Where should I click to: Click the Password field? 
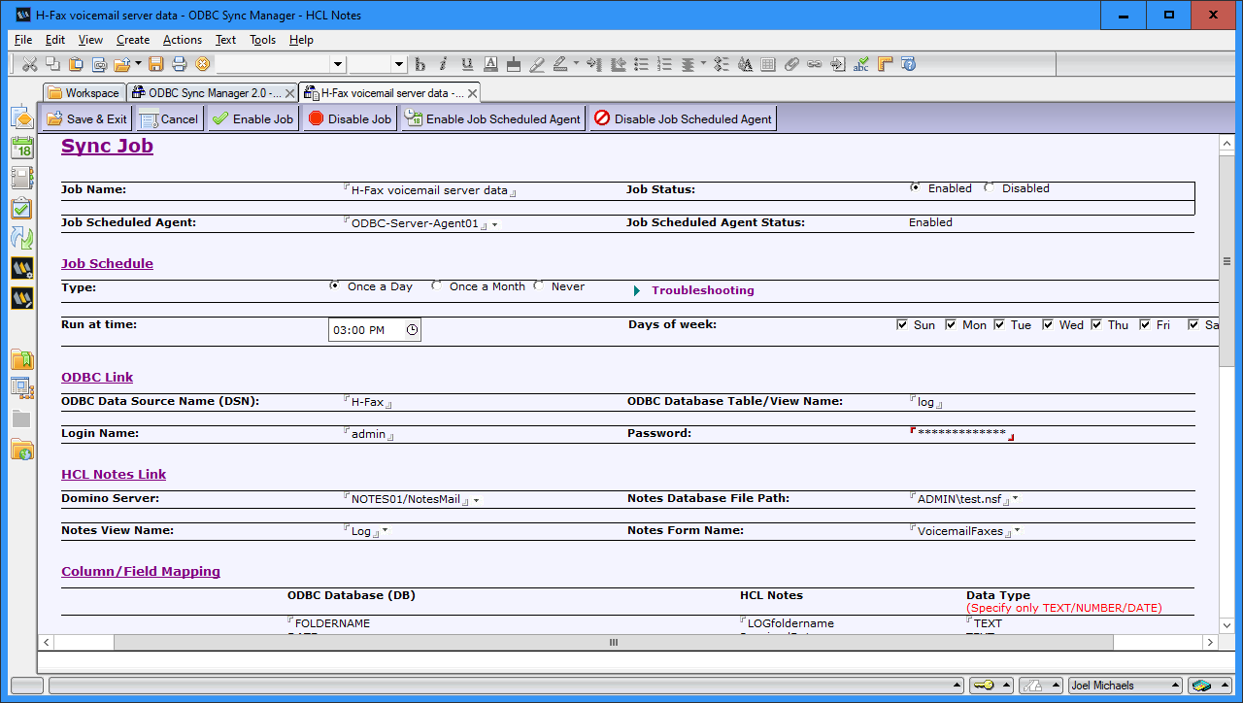pyautogui.click(x=961, y=432)
